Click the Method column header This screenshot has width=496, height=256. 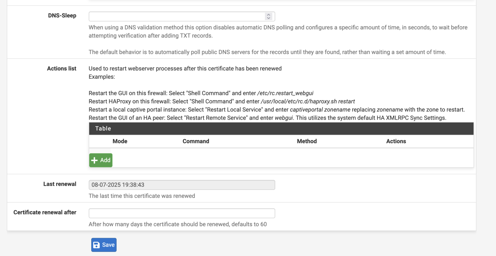coord(307,141)
